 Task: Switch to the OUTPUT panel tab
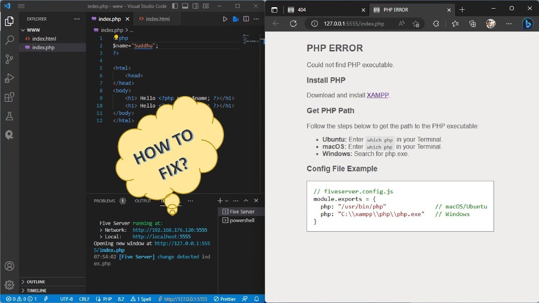pyautogui.click(x=143, y=201)
